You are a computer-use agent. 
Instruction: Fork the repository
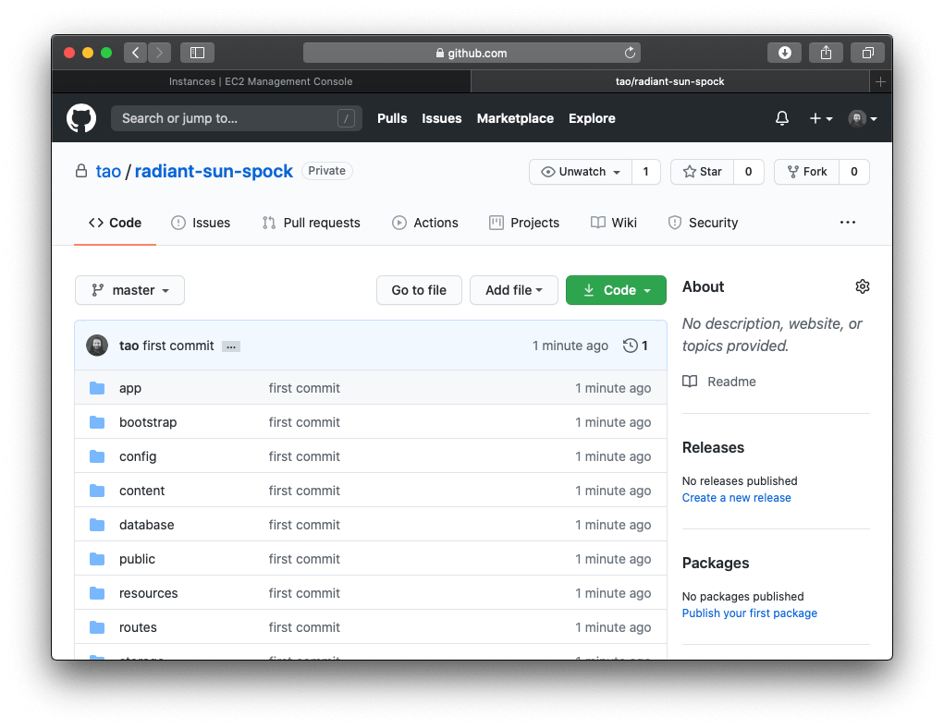point(806,172)
